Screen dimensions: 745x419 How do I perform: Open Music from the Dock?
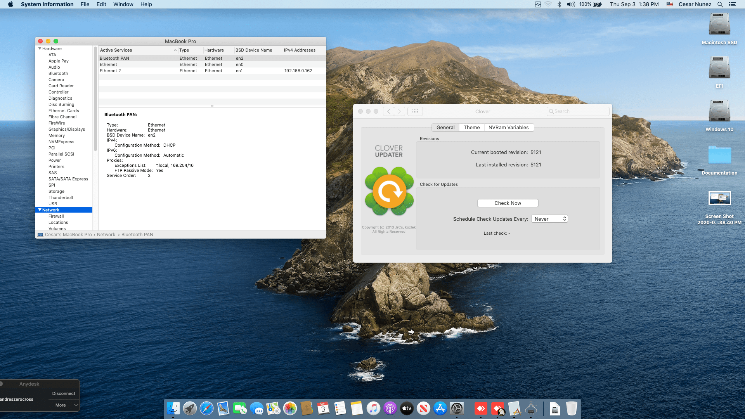(x=373, y=409)
